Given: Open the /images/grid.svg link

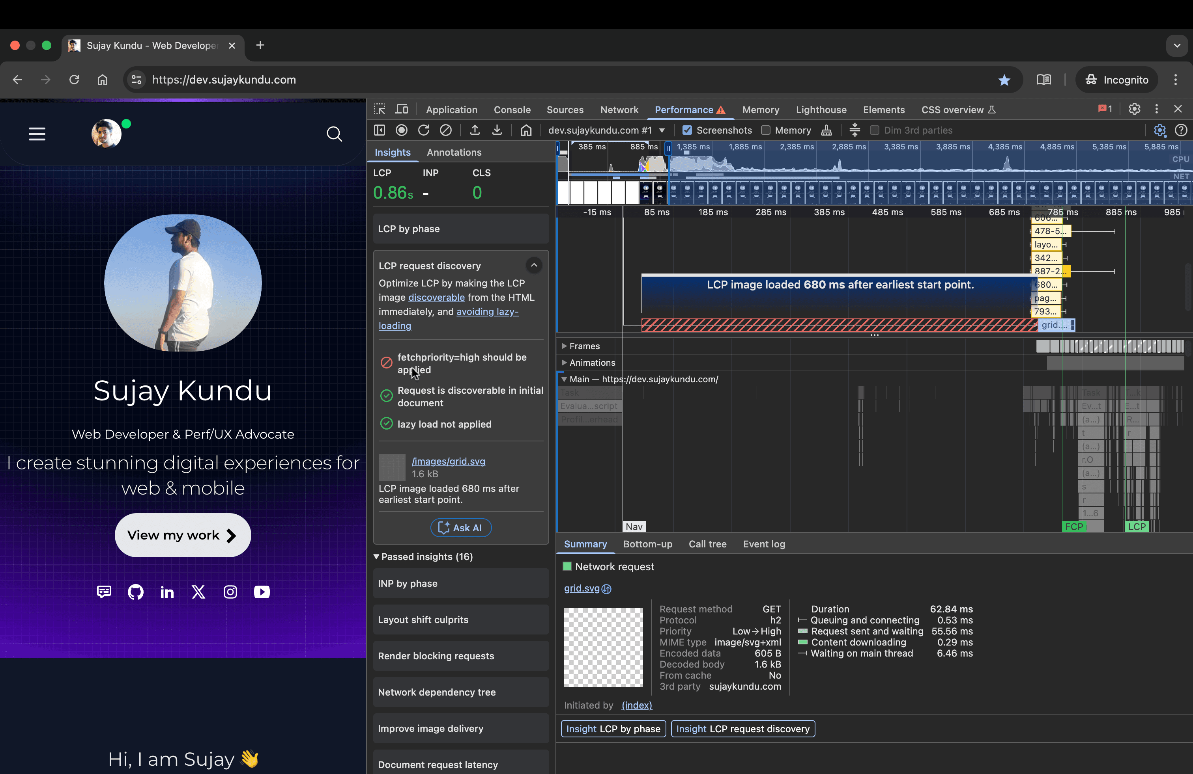Looking at the screenshot, I should [x=448, y=461].
